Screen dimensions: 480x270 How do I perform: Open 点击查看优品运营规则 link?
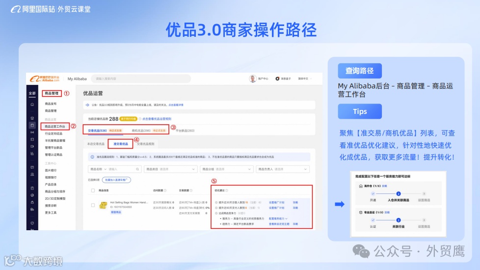coord(157,119)
